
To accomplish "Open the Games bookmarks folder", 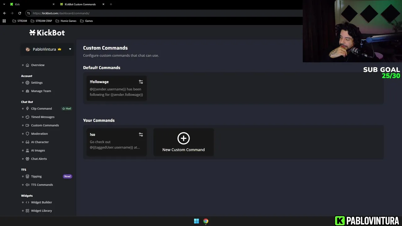I will click(86, 21).
